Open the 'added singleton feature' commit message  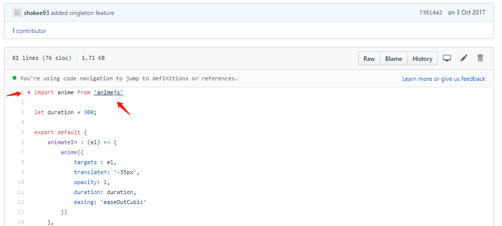coord(82,13)
